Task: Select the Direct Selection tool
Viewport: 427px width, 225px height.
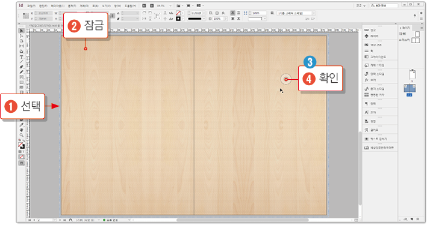Action: [22, 36]
